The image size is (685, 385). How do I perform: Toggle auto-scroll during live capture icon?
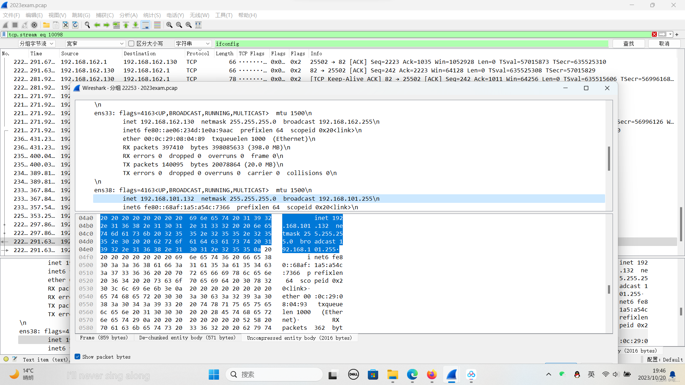(x=145, y=25)
